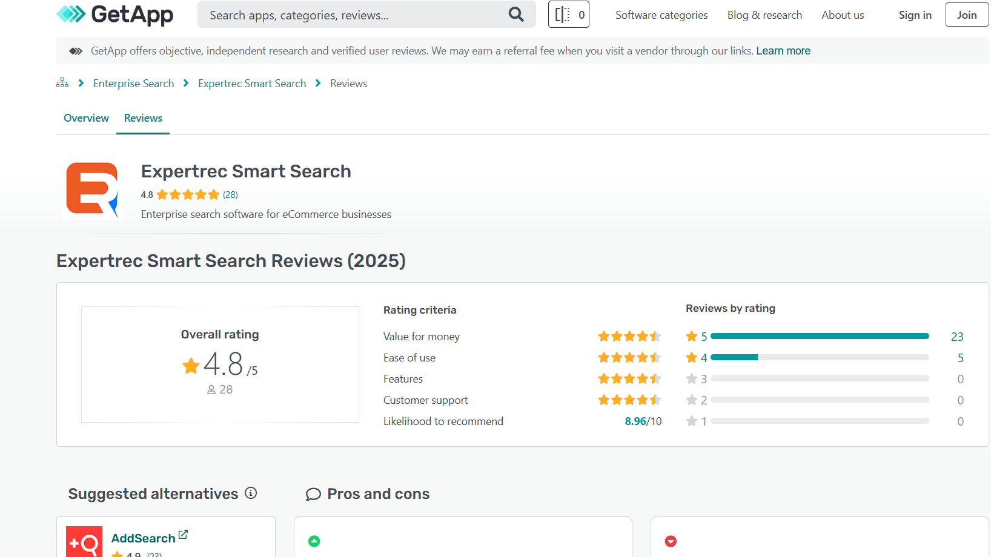Click the Suggested alternatives info icon

(251, 493)
